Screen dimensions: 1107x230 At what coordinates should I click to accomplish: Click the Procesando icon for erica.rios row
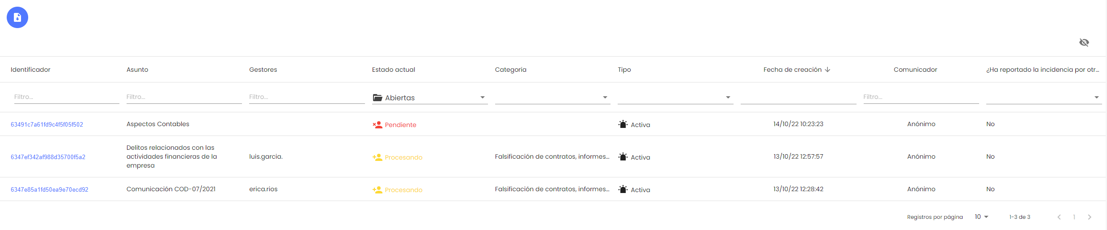point(377,190)
